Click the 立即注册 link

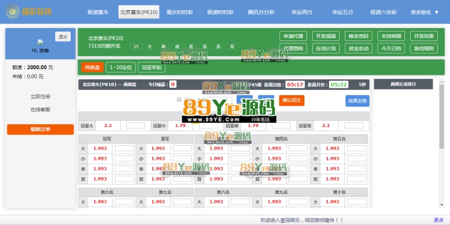click(x=40, y=97)
